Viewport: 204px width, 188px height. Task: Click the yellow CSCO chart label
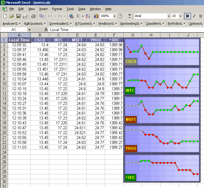point(131,61)
